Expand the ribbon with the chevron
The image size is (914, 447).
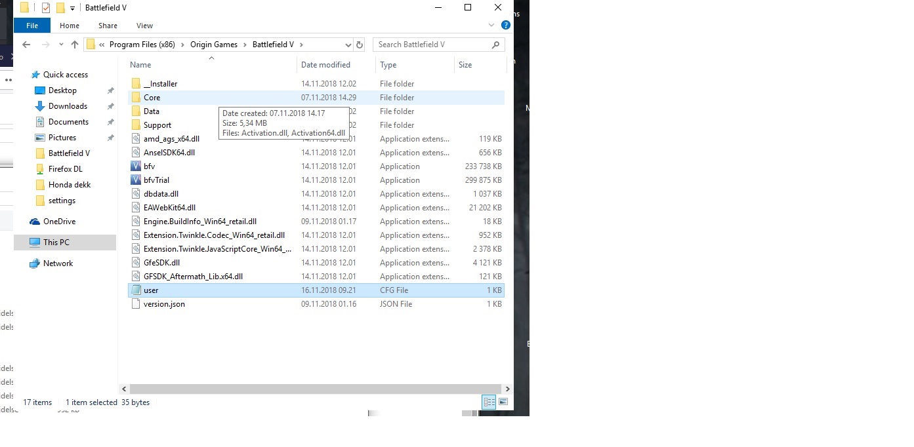492,25
